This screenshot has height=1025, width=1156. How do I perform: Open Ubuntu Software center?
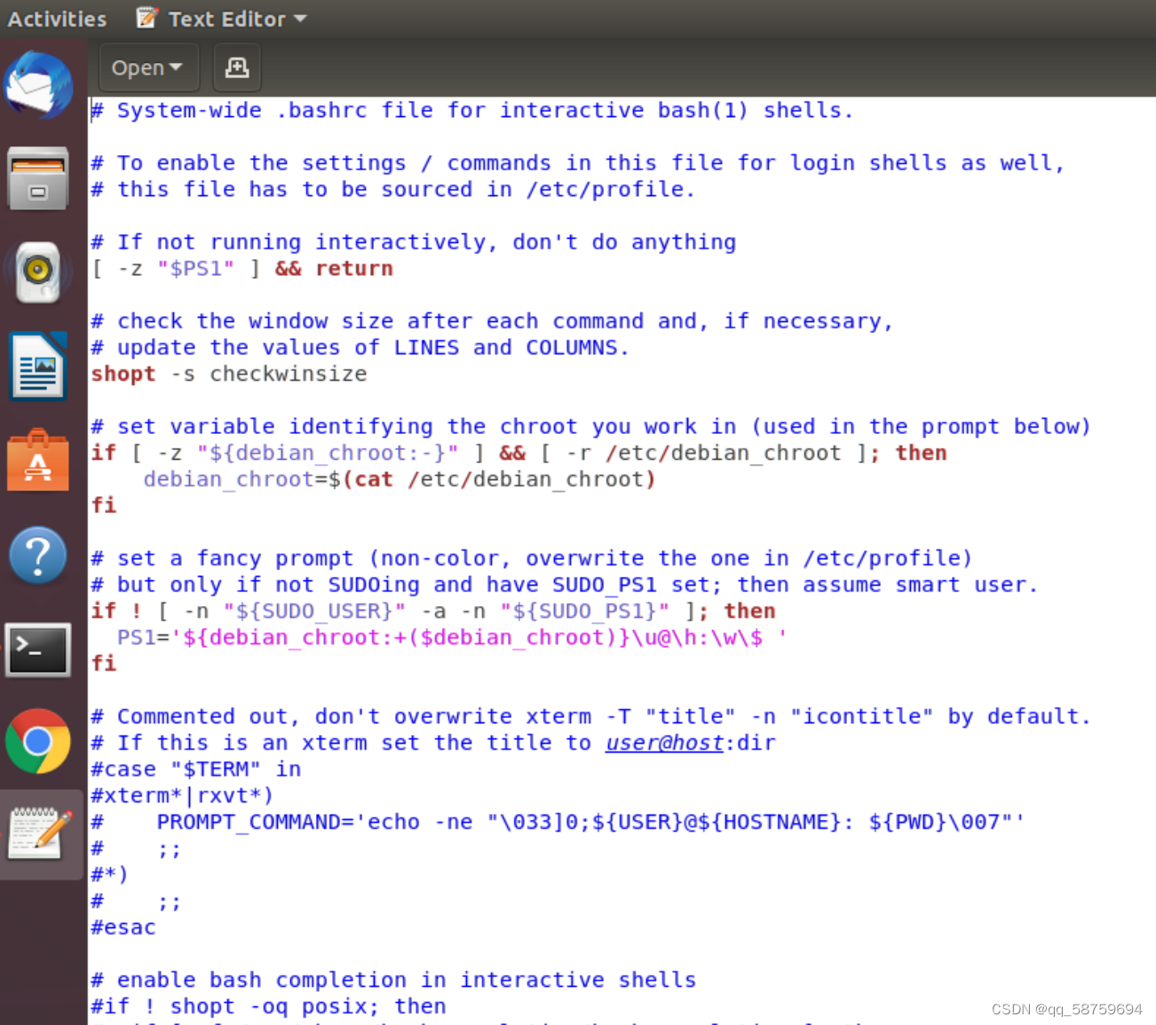(39, 461)
